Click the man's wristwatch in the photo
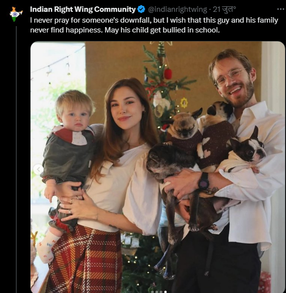The width and height of the screenshot is (286, 293). pos(204,181)
